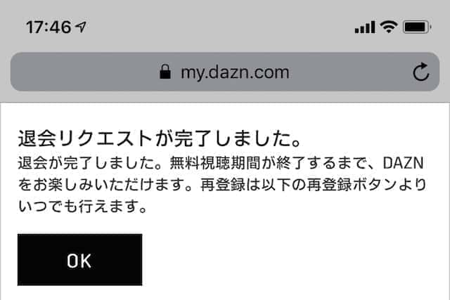This screenshot has width=450, height=300.
Task: Tap the sentence 退会が完了しました。
Action: click(94, 163)
